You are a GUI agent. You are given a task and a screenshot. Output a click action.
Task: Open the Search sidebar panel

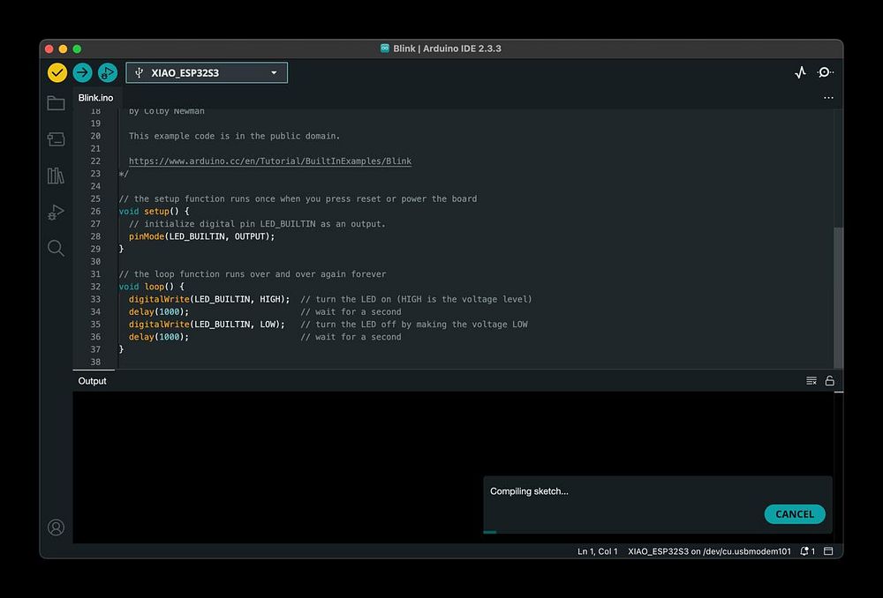click(x=56, y=248)
